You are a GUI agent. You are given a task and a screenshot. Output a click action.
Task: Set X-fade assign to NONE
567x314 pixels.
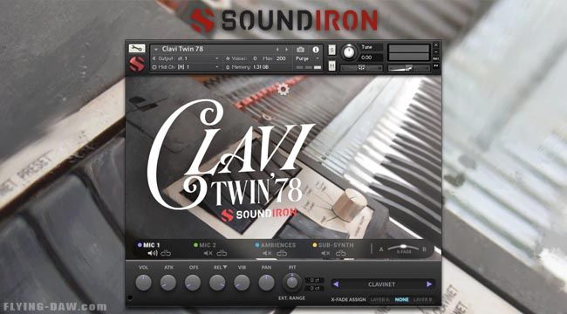coord(402,300)
